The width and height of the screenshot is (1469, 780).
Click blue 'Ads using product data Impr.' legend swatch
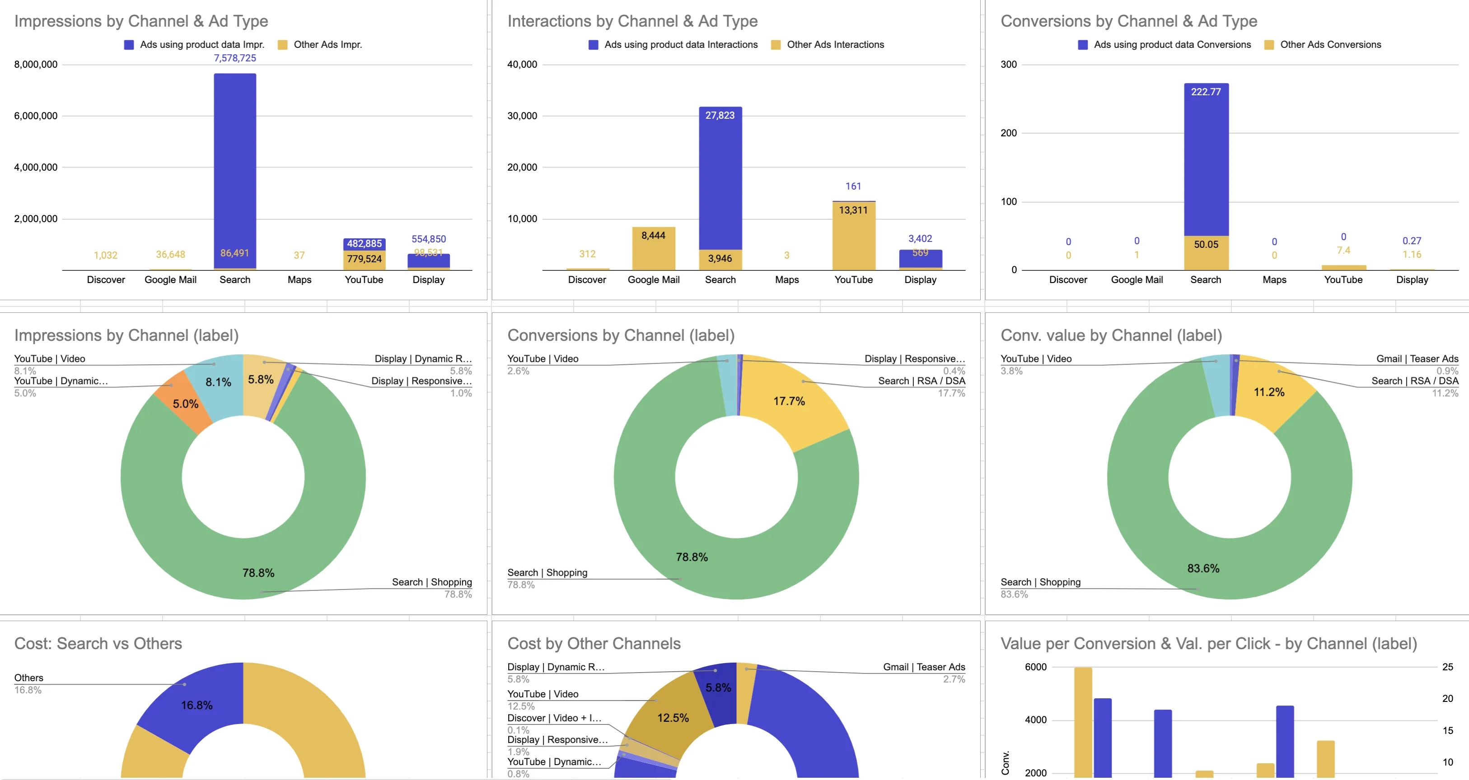[129, 45]
